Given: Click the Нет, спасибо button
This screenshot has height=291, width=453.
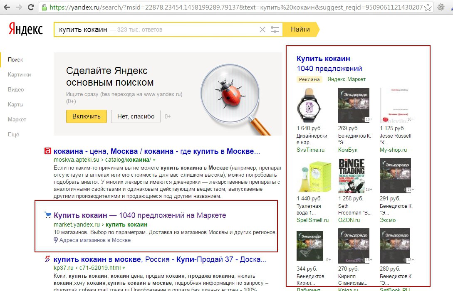Looking at the screenshot, I should [136, 116].
